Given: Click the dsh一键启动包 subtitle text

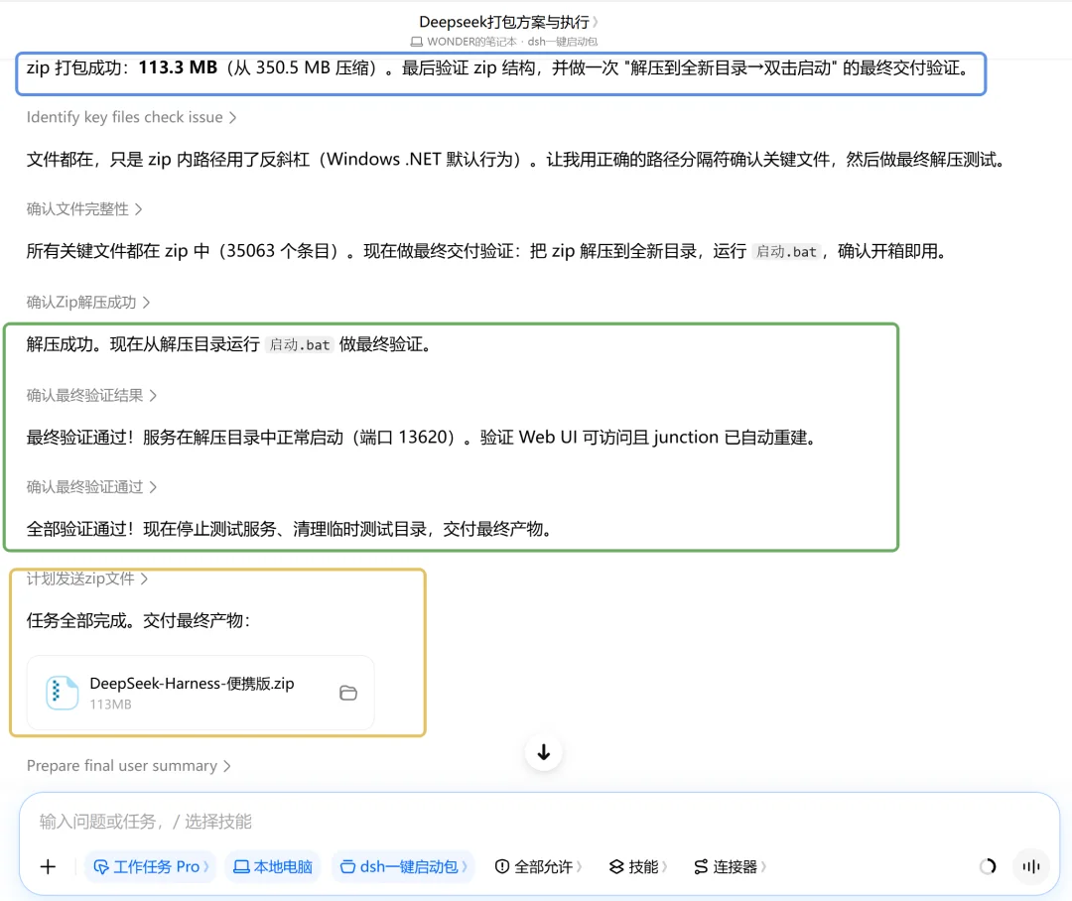Looking at the screenshot, I should click(563, 42).
